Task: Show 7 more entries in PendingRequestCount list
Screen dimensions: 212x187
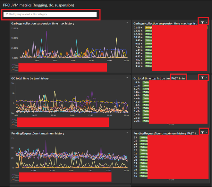Action: click(171, 179)
